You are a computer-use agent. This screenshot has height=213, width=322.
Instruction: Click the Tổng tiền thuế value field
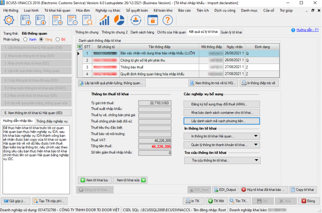pos(155,146)
